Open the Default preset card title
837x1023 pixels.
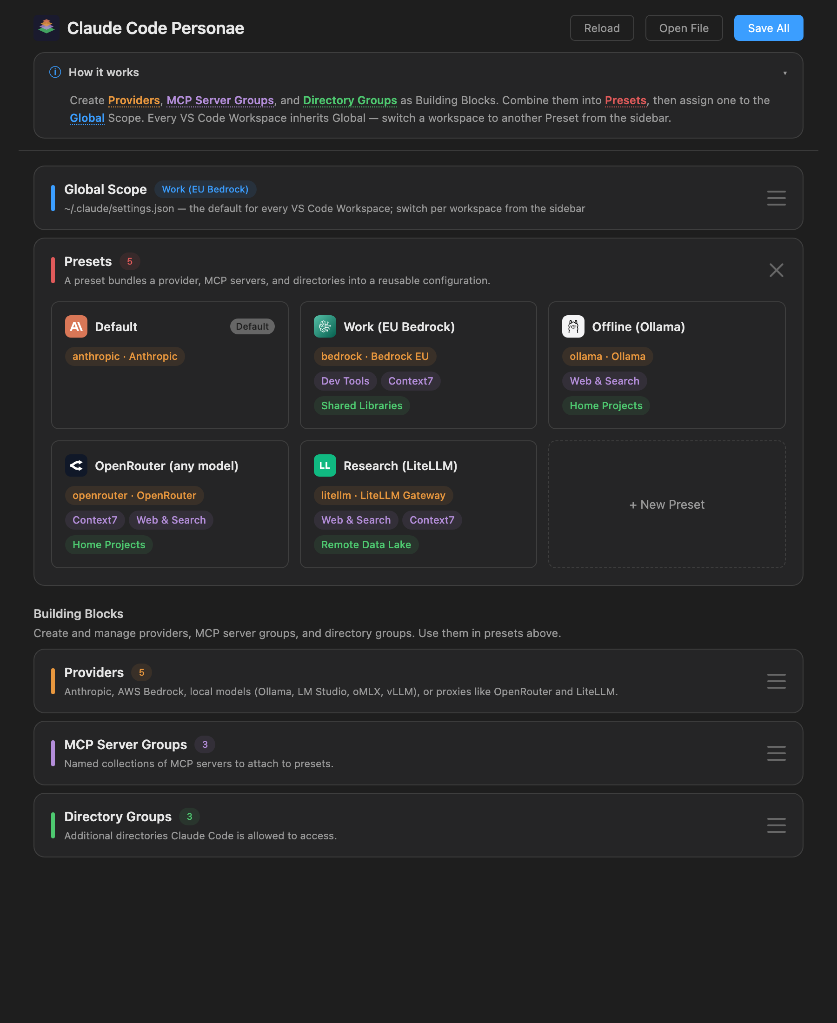tap(116, 327)
